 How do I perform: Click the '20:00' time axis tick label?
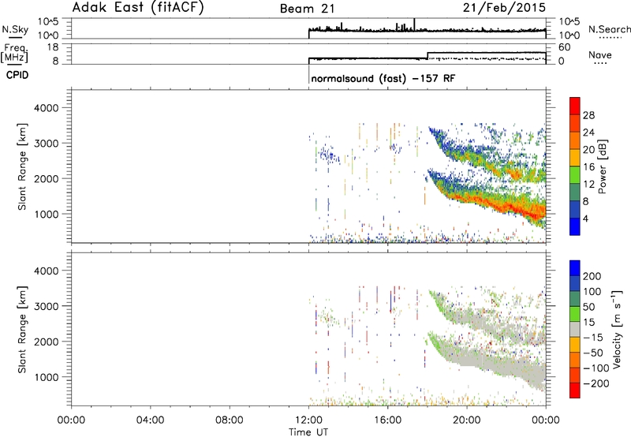coord(467,420)
